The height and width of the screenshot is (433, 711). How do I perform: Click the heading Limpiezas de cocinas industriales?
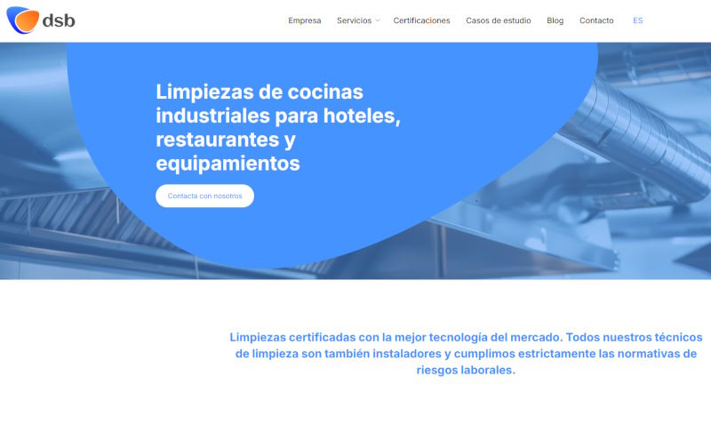coord(278,127)
